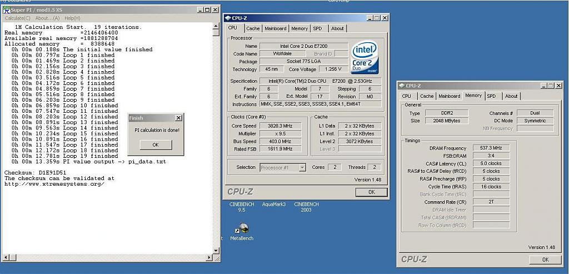This screenshot has height=274, width=569.
Task: Switch to CPU tab in Memory CPU-Z window
Action: [407, 96]
